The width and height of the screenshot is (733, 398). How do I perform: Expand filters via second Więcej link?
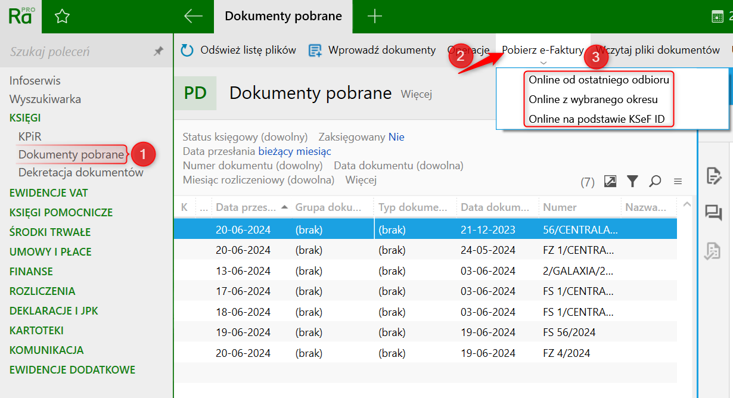361,180
